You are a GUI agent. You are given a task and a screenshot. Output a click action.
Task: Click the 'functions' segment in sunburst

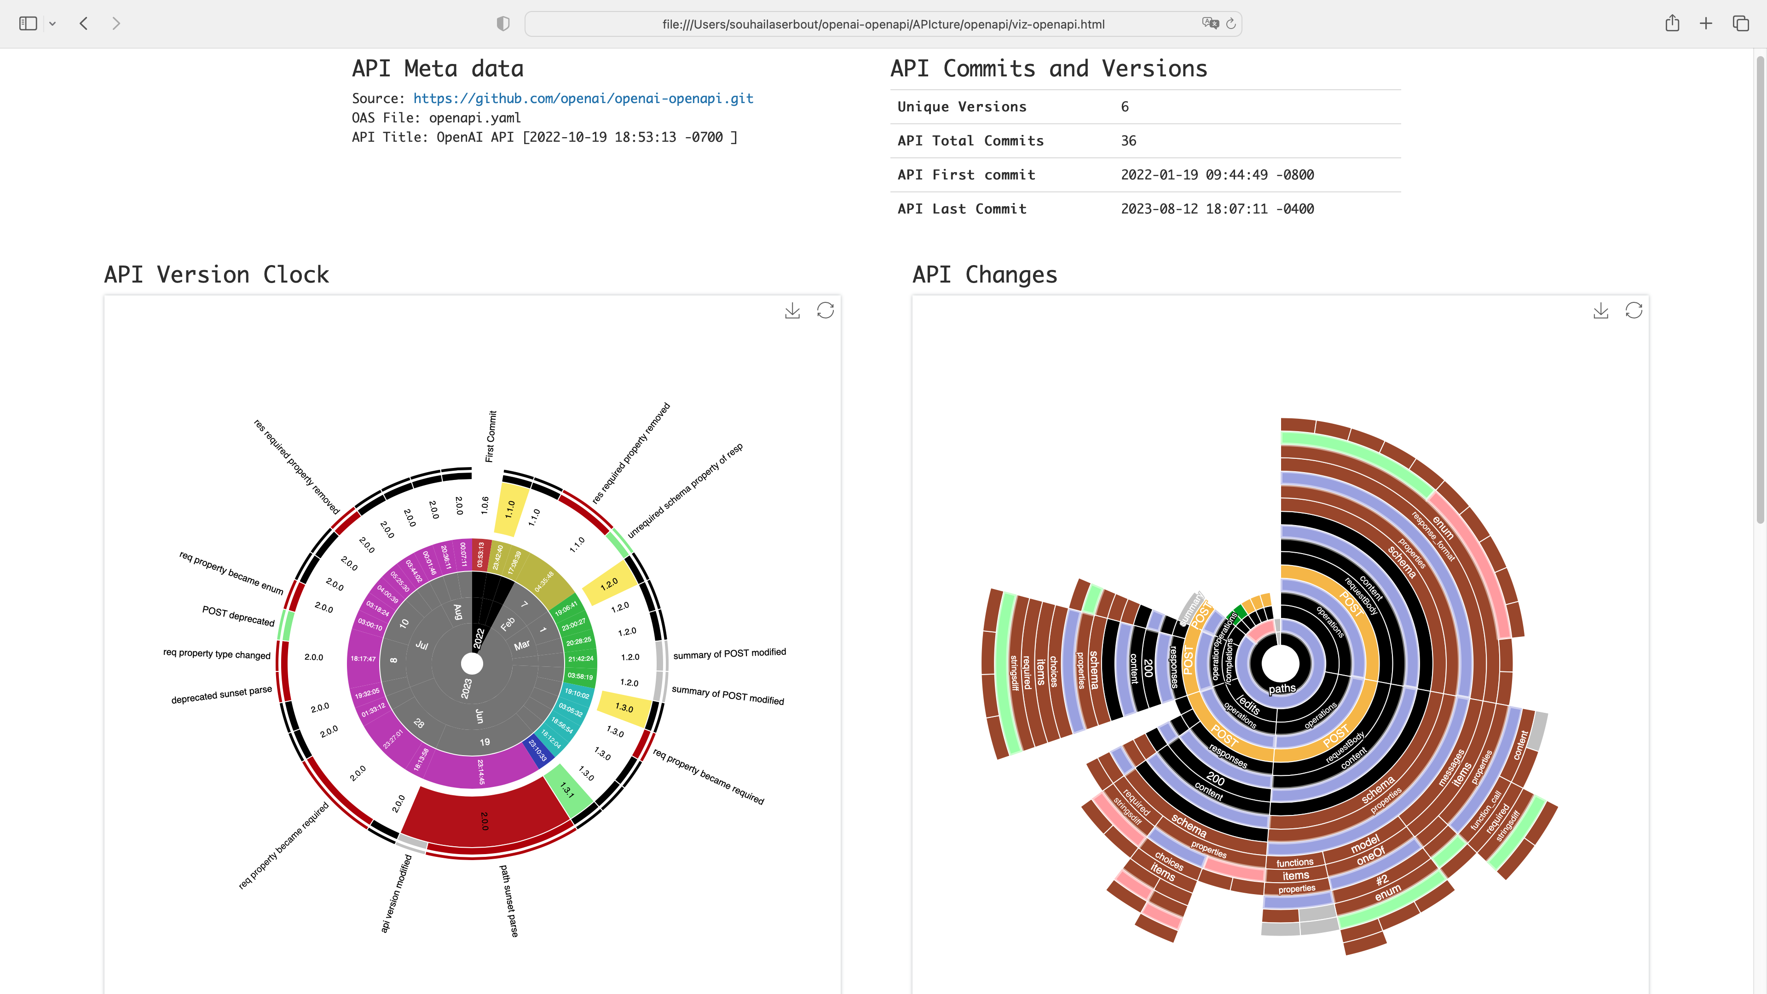click(1294, 862)
